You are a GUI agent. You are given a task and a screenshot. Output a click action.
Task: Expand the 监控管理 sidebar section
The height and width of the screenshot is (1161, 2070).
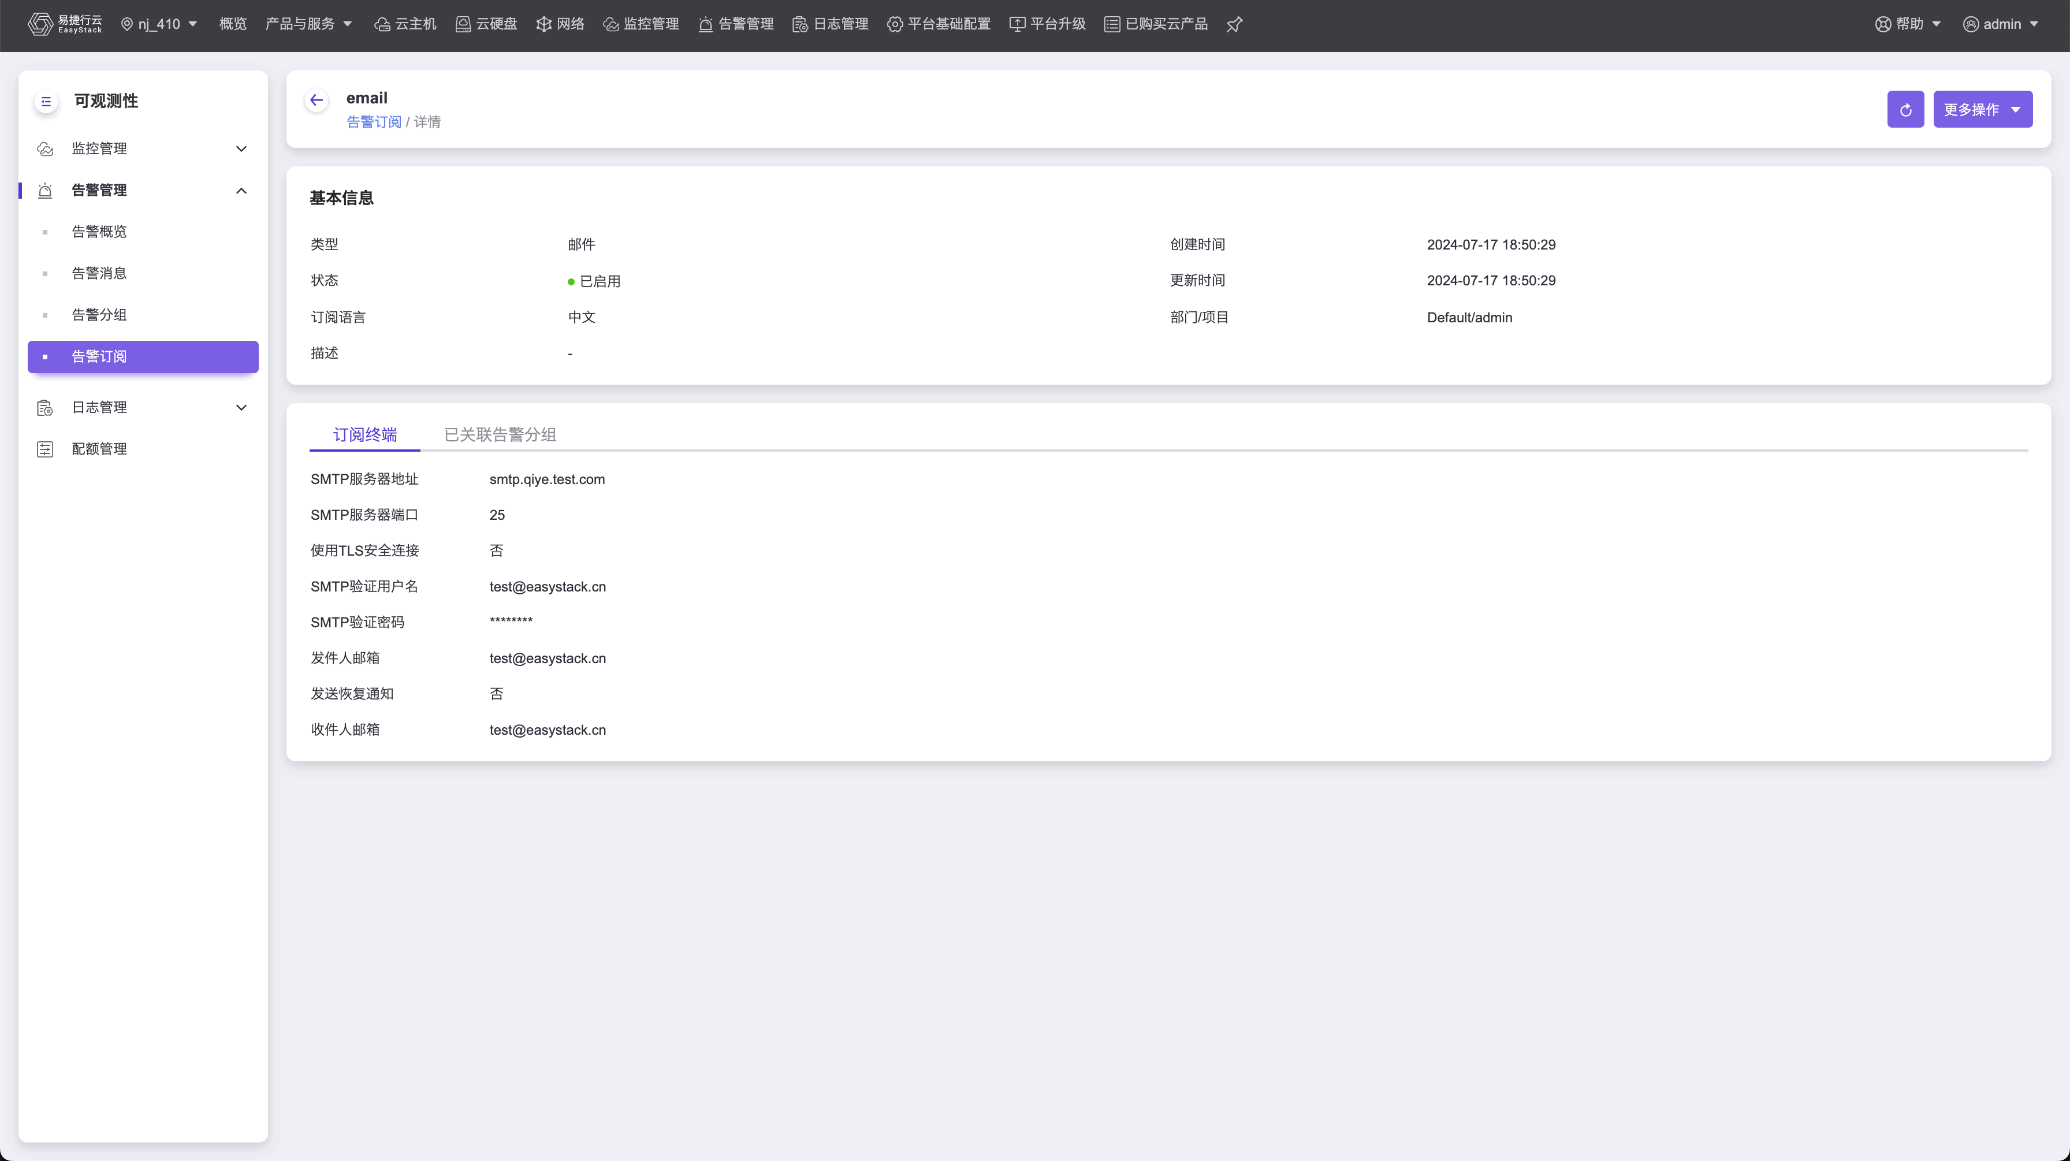coord(142,148)
